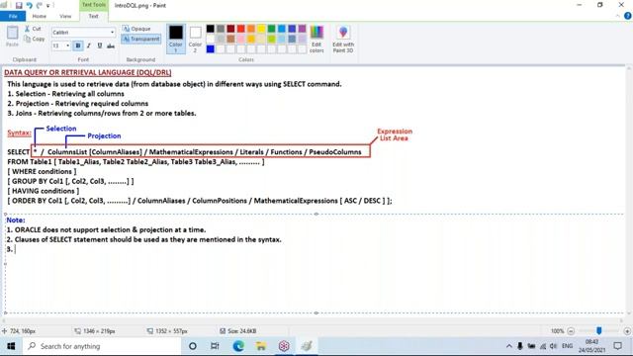Open the pink flower app on taskbar
633x356 pixels.
284,346
